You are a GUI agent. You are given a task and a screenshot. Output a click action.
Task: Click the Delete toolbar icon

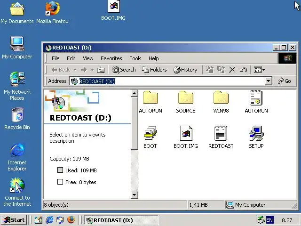click(232, 70)
